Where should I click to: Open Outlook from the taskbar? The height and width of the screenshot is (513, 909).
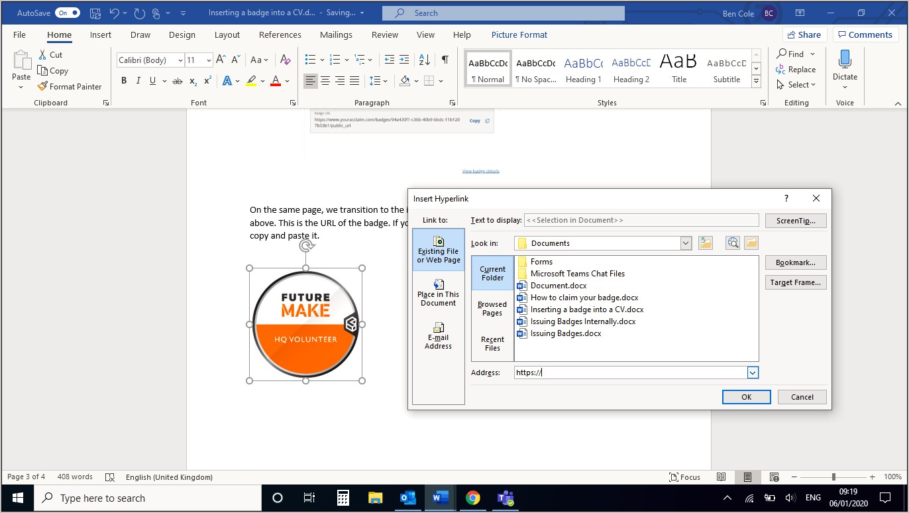[x=407, y=498]
